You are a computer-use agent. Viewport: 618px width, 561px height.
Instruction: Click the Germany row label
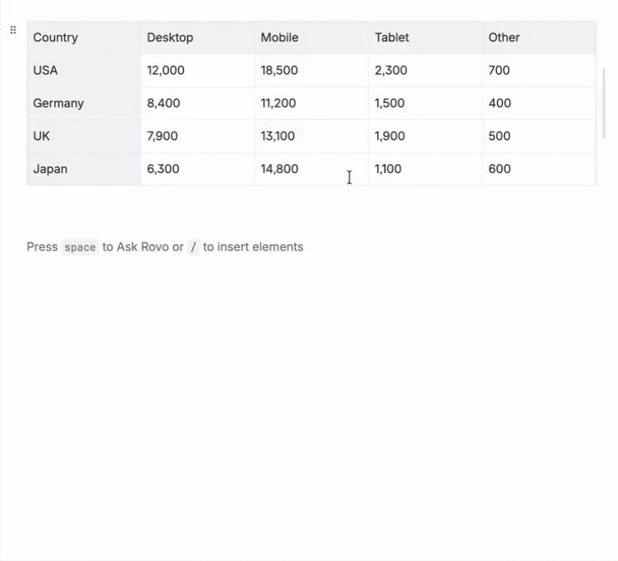point(84,103)
